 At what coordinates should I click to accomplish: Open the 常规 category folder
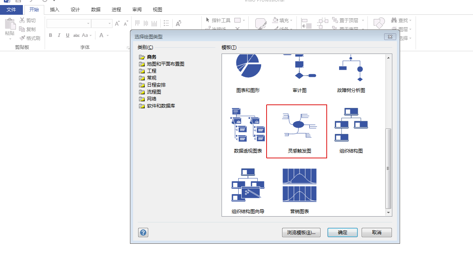pos(147,78)
